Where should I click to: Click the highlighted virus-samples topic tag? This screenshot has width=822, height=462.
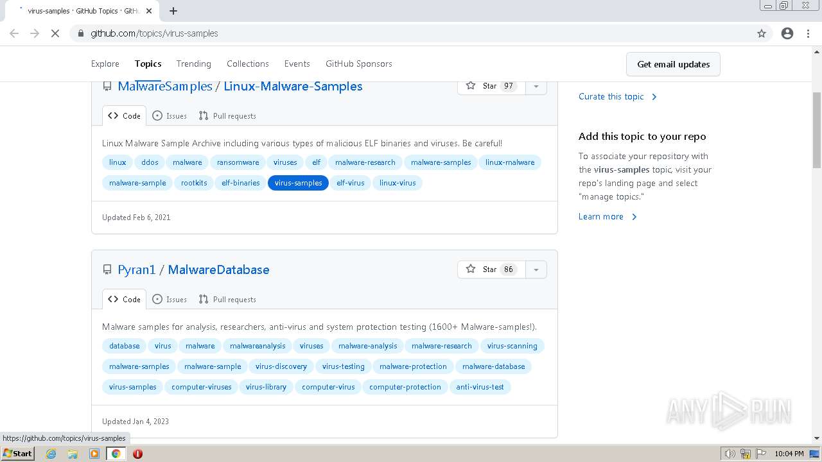point(298,183)
